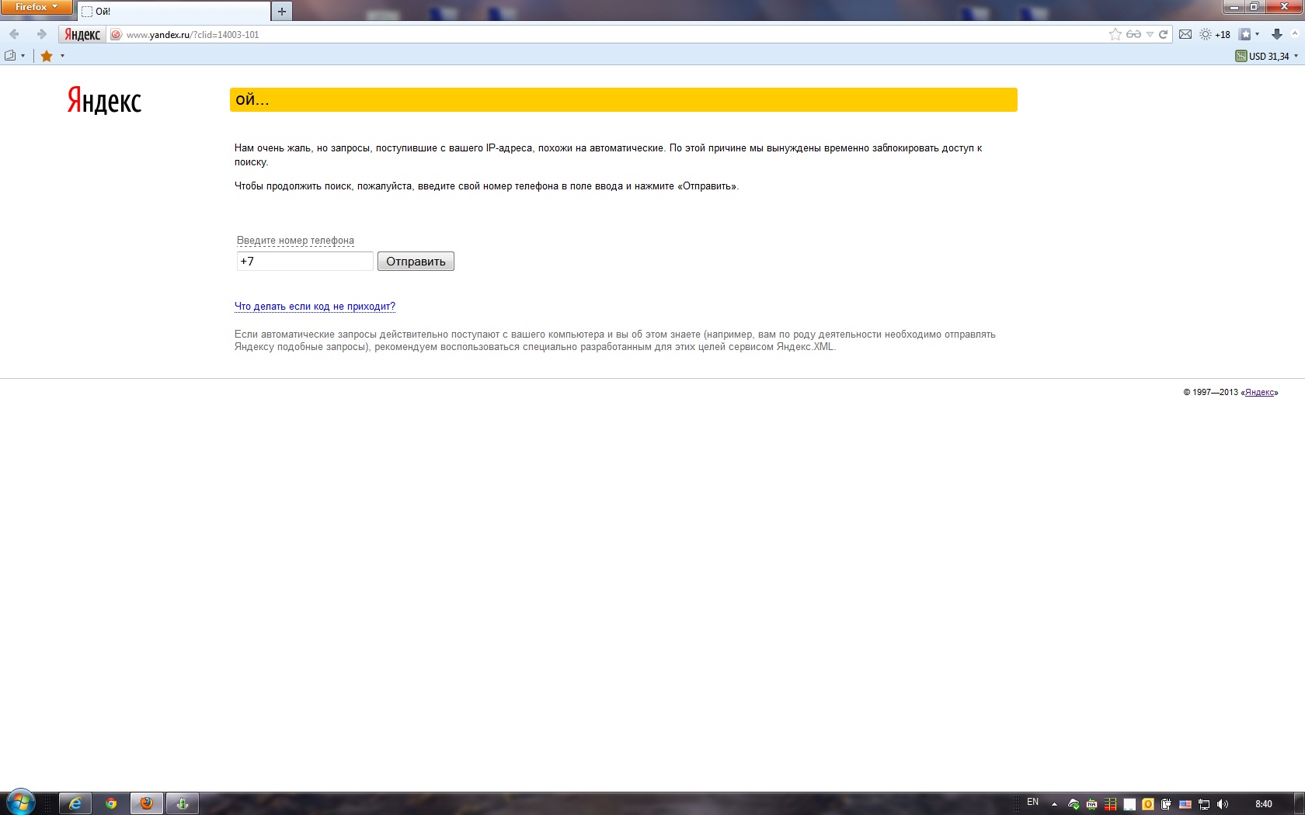Click the page icon on the bookmarks bar
Screen dimensions: 1305x815
coord(10,56)
